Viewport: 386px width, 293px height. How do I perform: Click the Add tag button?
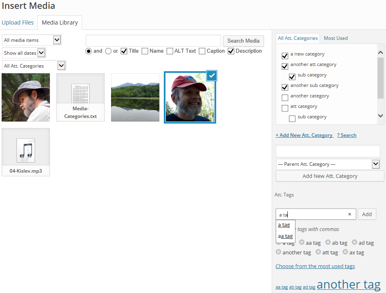click(x=367, y=214)
